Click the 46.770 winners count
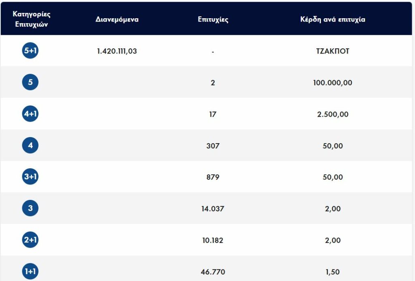415x281 pixels. click(x=213, y=272)
